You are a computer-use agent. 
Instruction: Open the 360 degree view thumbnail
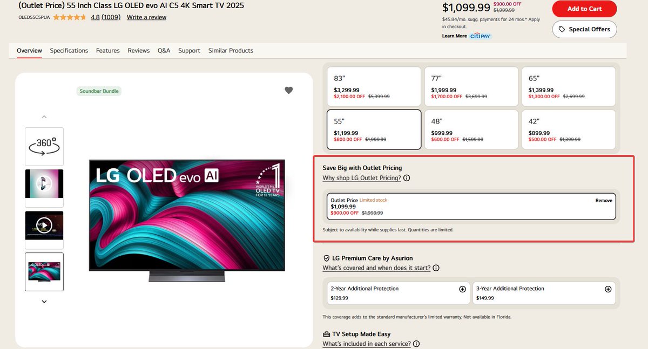(x=44, y=146)
